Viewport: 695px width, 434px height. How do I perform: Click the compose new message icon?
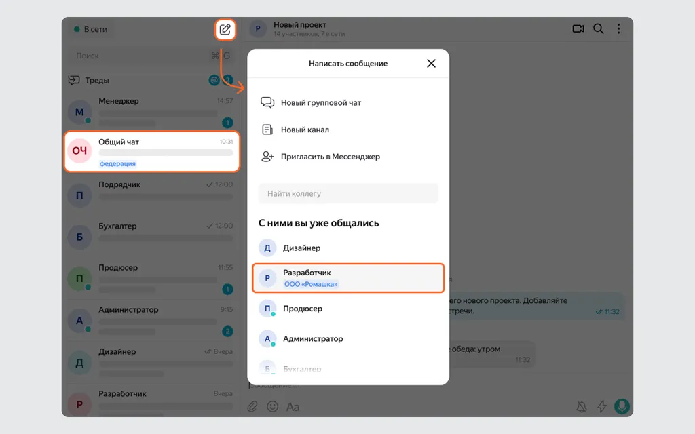[x=225, y=30]
